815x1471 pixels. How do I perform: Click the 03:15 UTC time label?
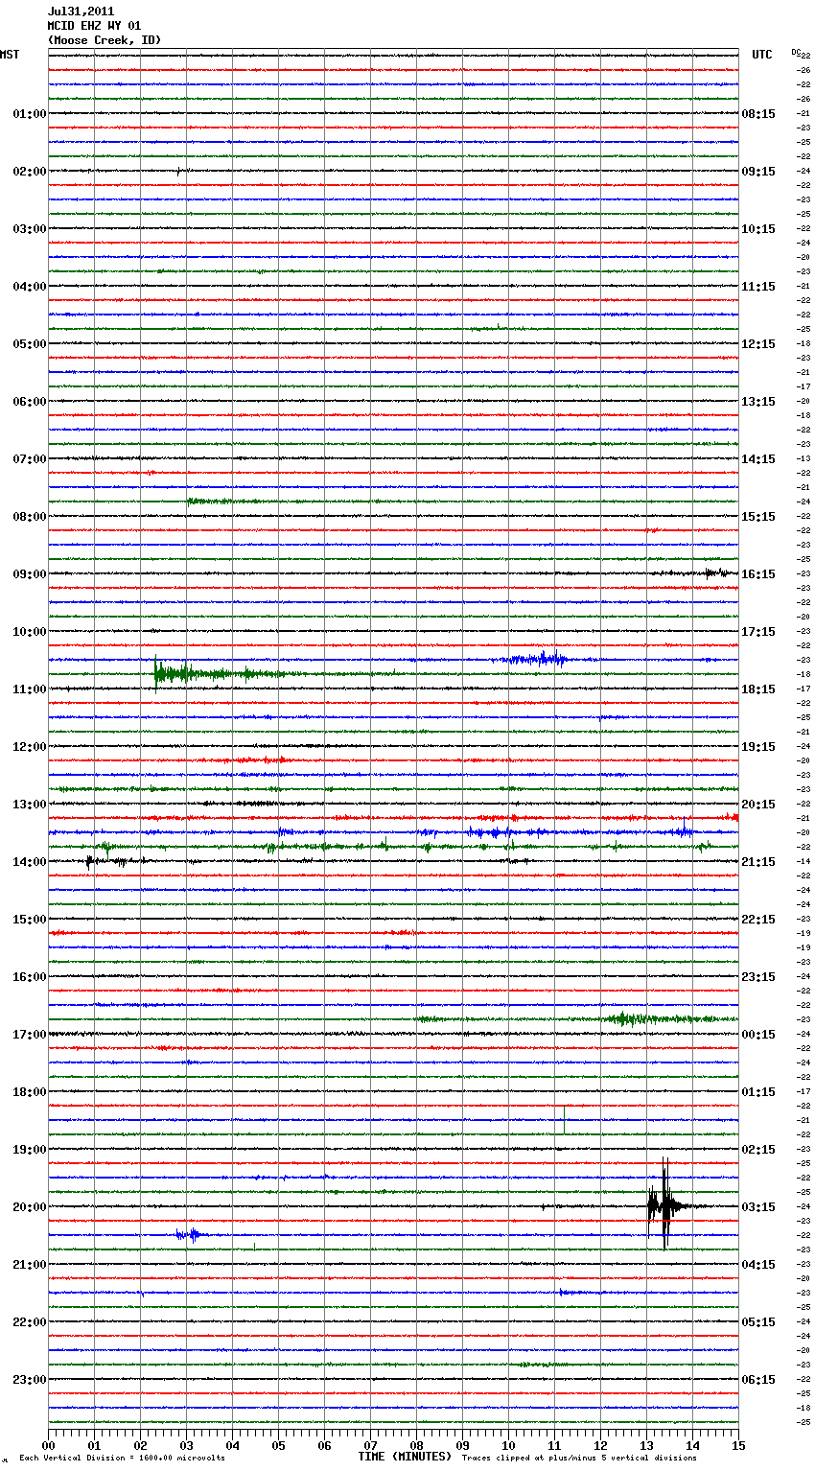[x=758, y=1207]
